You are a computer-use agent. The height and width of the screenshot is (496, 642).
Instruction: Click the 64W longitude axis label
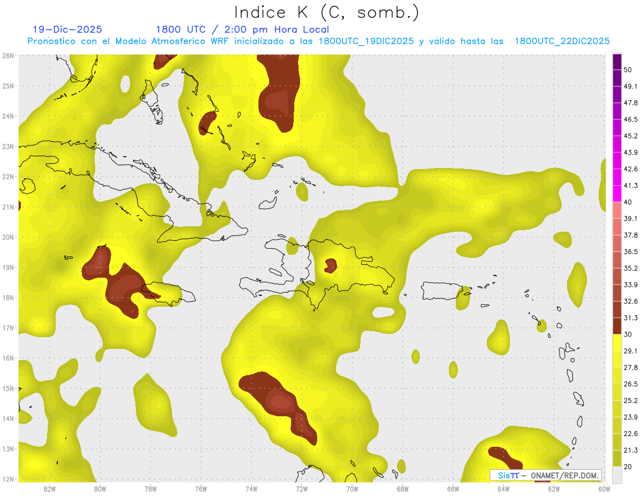pyautogui.click(x=503, y=489)
